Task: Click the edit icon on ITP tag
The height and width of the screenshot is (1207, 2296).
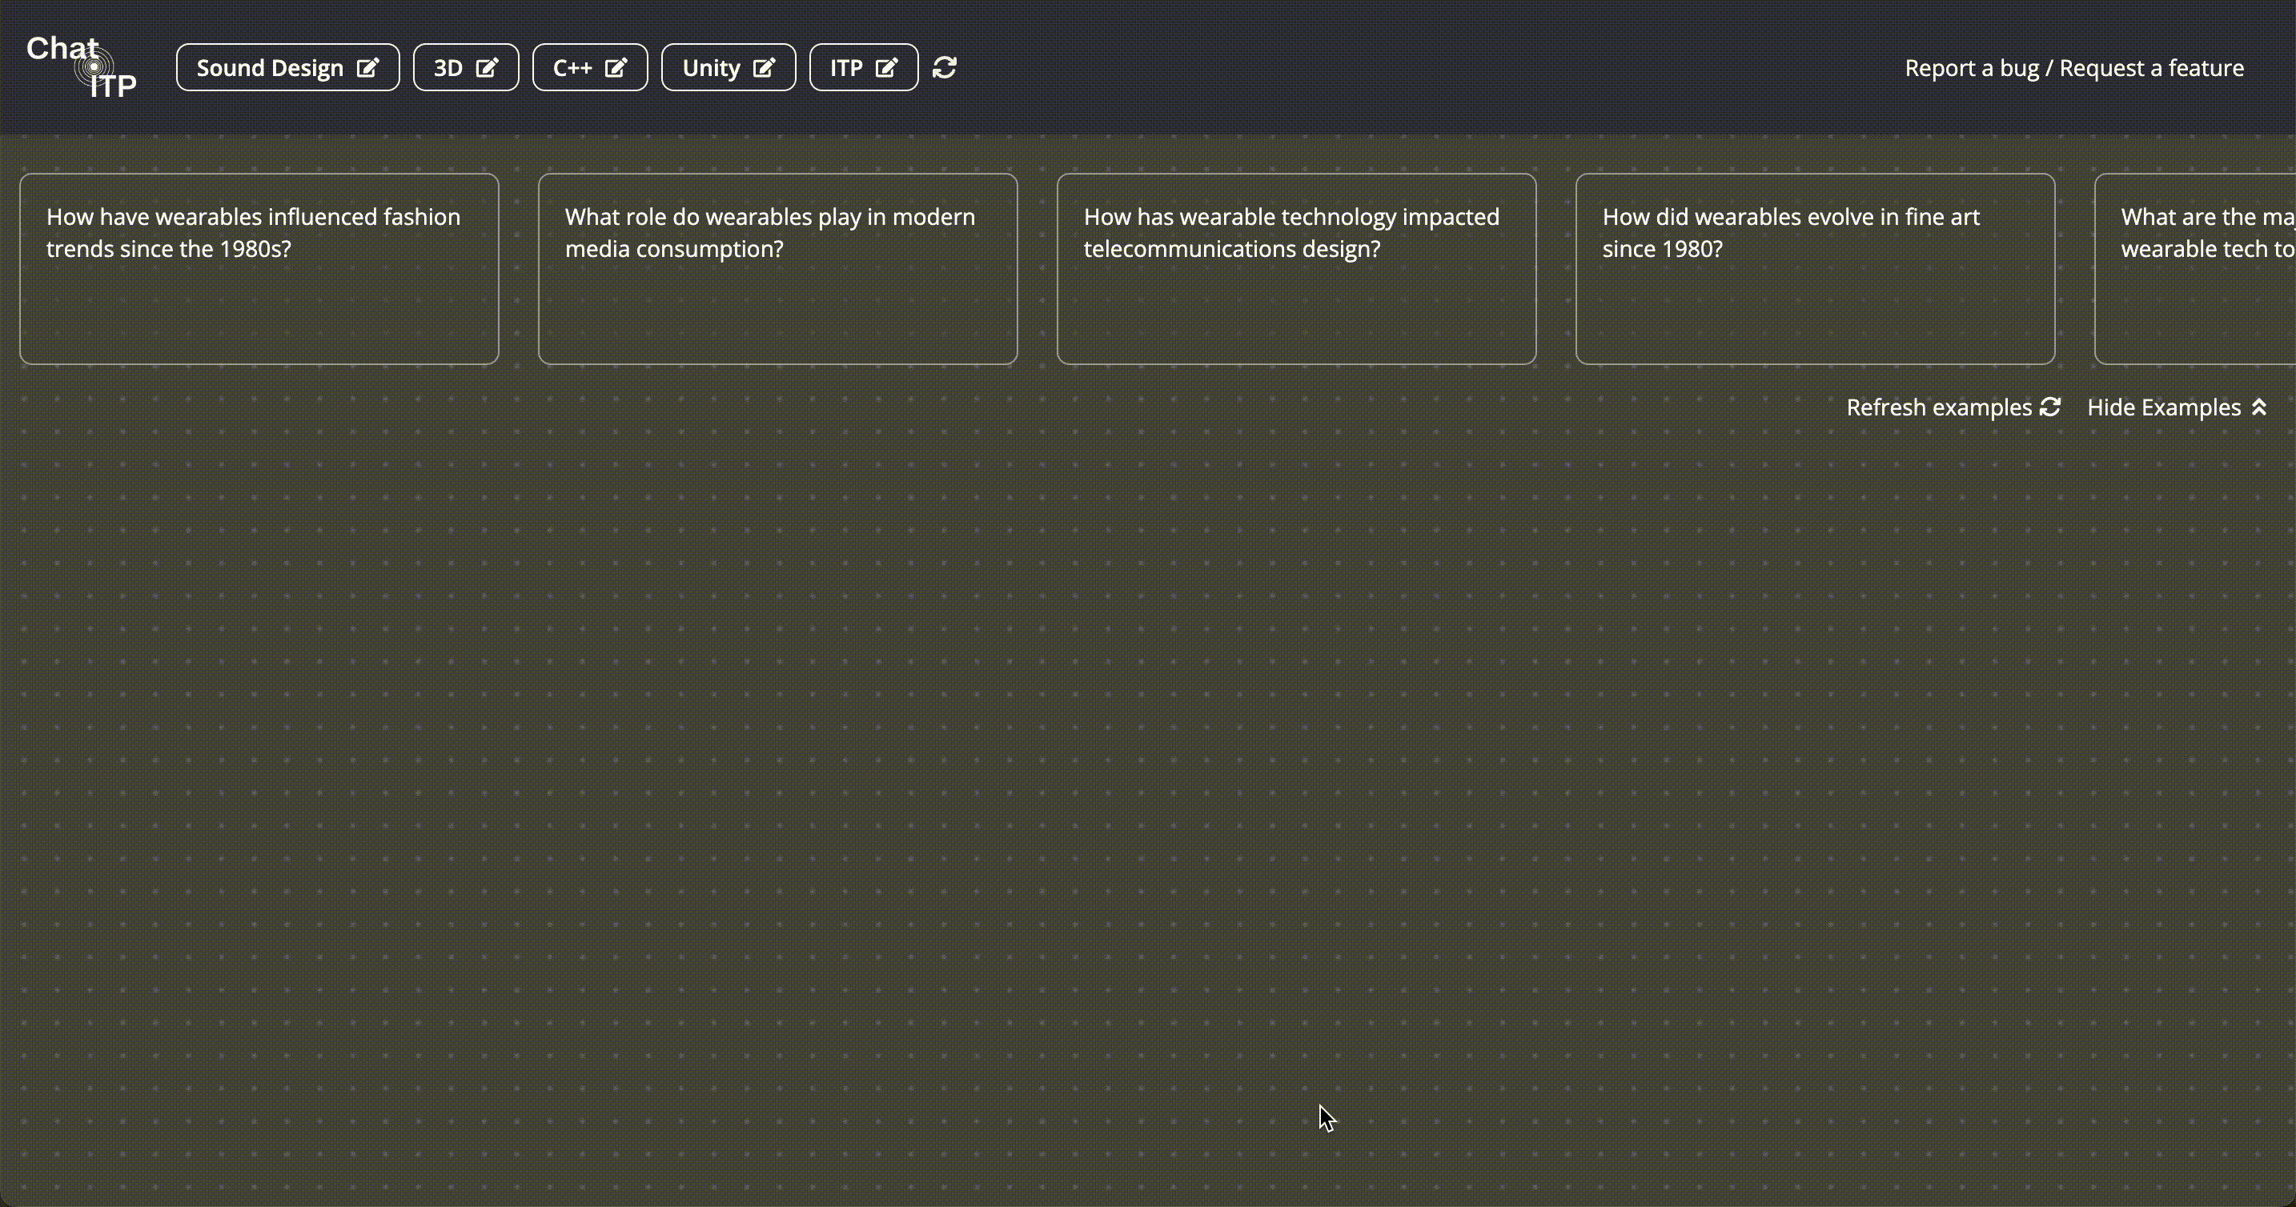Action: [886, 68]
